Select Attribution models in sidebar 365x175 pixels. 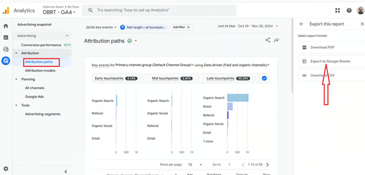(x=40, y=71)
